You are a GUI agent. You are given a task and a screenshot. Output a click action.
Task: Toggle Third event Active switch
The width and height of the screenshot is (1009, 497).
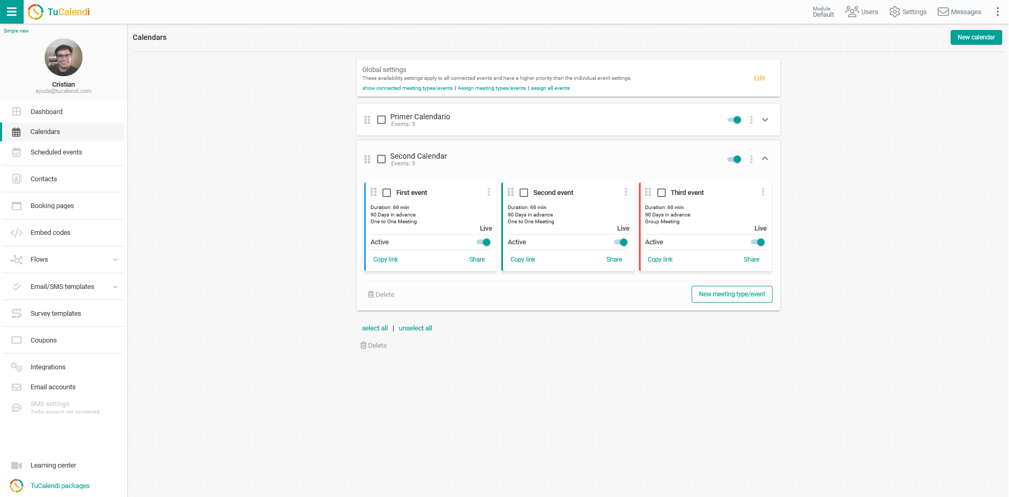(x=758, y=242)
